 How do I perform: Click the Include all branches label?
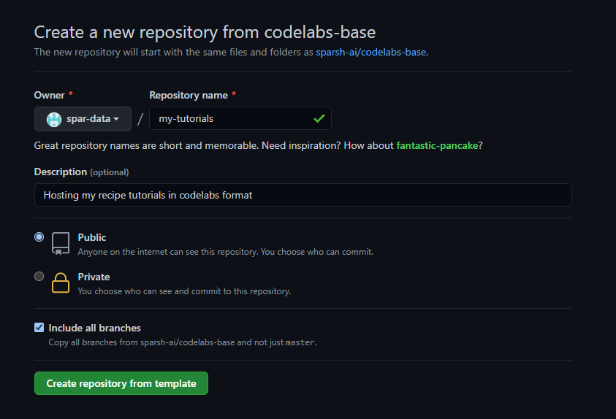[x=95, y=328]
